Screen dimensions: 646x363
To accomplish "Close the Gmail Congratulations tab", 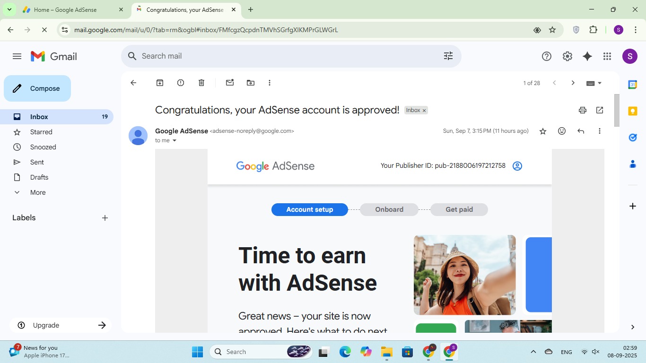I will click(234, 9).
